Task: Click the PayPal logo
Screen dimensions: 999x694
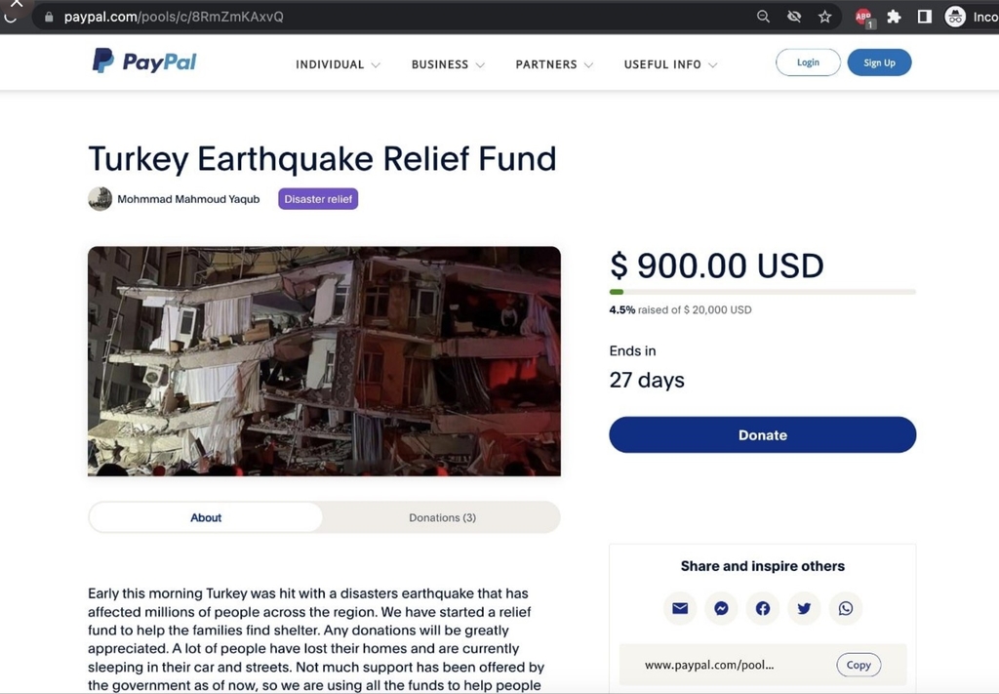Action: point(144,61)
